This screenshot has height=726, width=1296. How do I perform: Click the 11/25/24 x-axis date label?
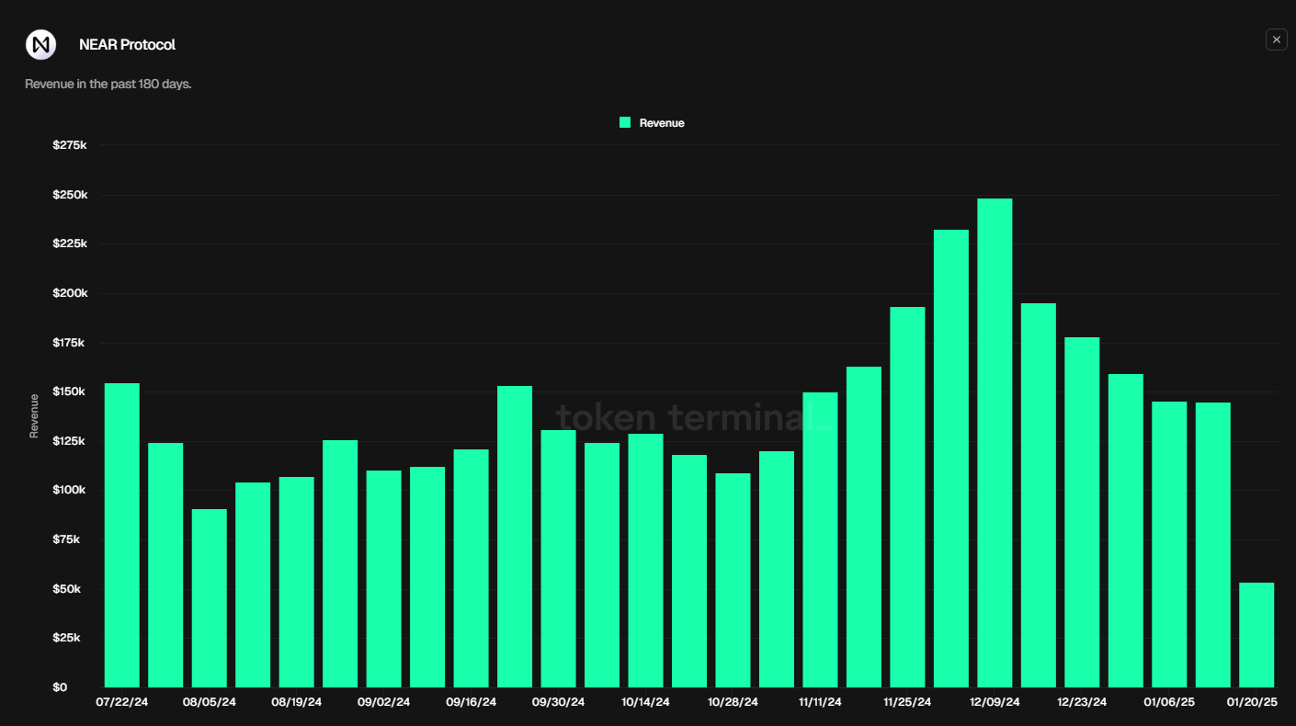point(908,702)
